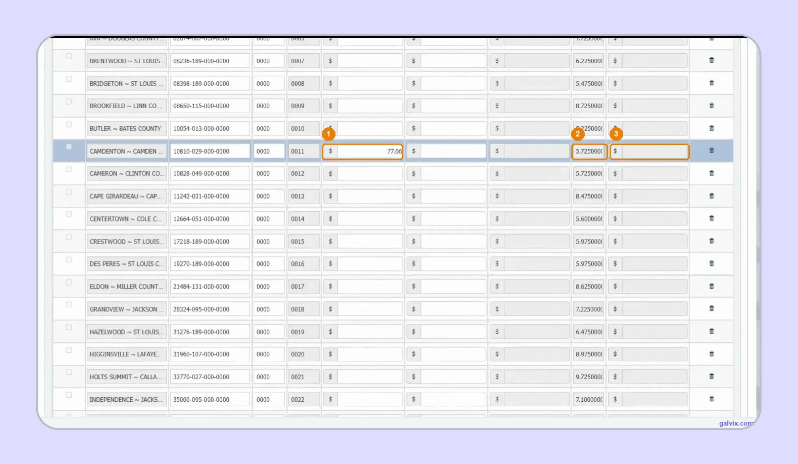Click trash icon for ELDON row
This screenshot has height=464, width=798.
coord(711,286)
